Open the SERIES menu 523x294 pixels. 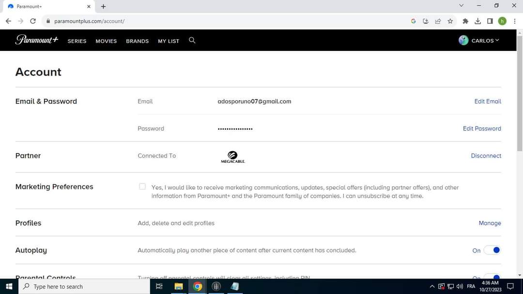tap(77, 41)
